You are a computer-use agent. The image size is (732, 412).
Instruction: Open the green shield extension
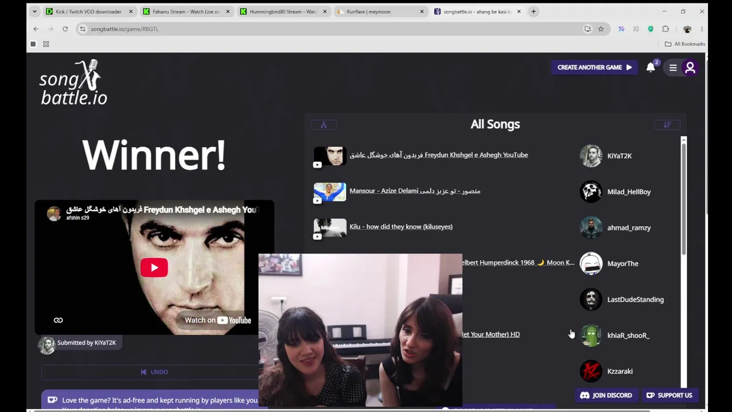pos(651,29)
